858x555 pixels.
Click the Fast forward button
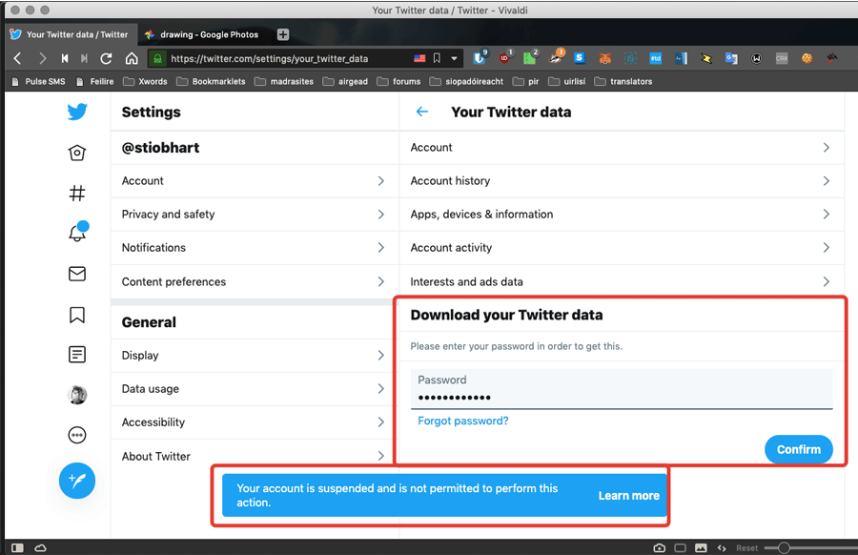[84, 58]
